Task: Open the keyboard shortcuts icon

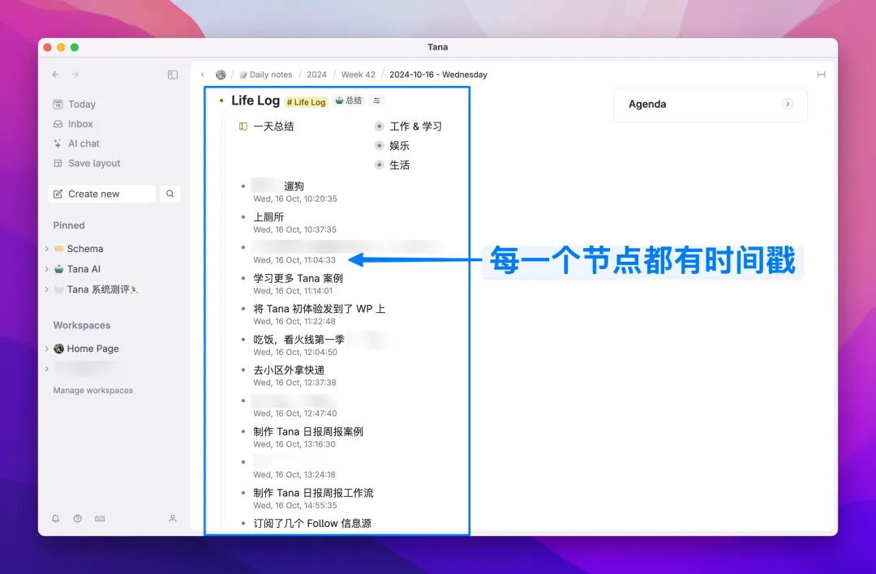Action: (100, 519)
